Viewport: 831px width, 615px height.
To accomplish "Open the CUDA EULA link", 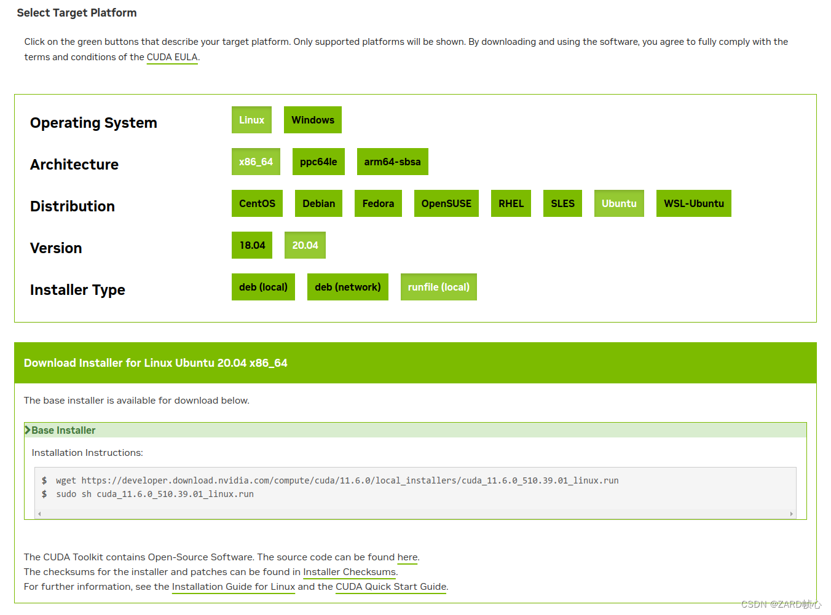I will tap(172, 57).
